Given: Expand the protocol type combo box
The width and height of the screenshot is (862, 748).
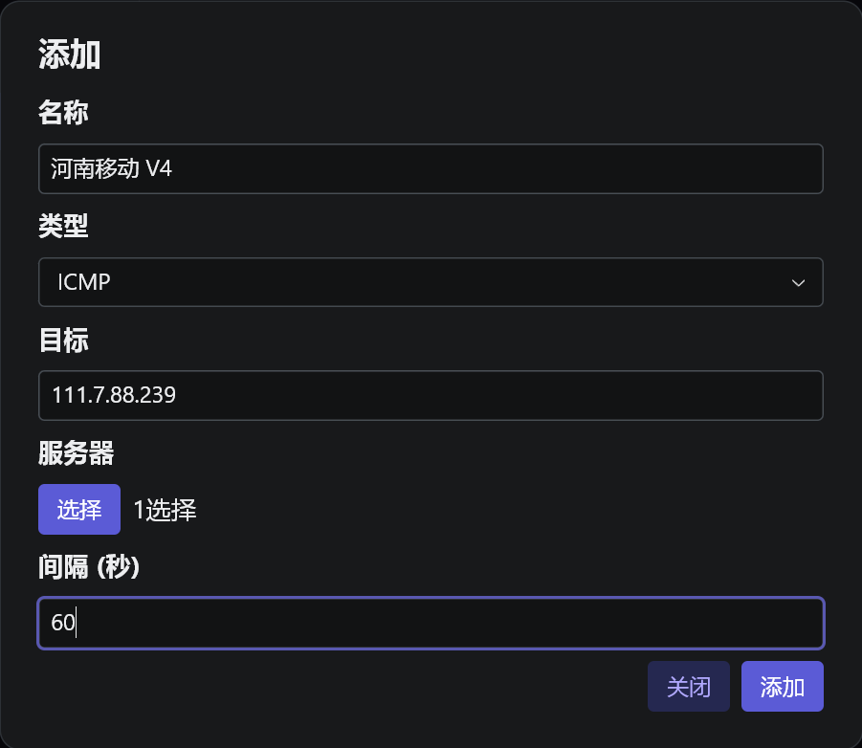Looking at the screenshot, I should coord(431,282).
